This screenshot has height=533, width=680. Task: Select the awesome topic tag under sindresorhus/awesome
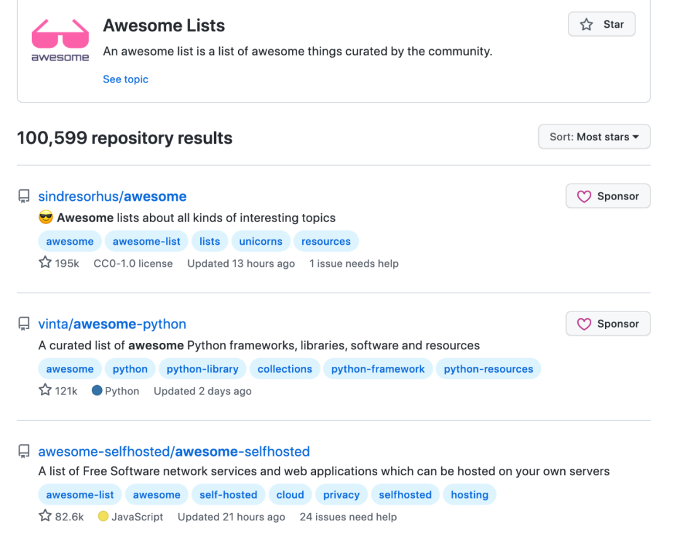(70, 242)
